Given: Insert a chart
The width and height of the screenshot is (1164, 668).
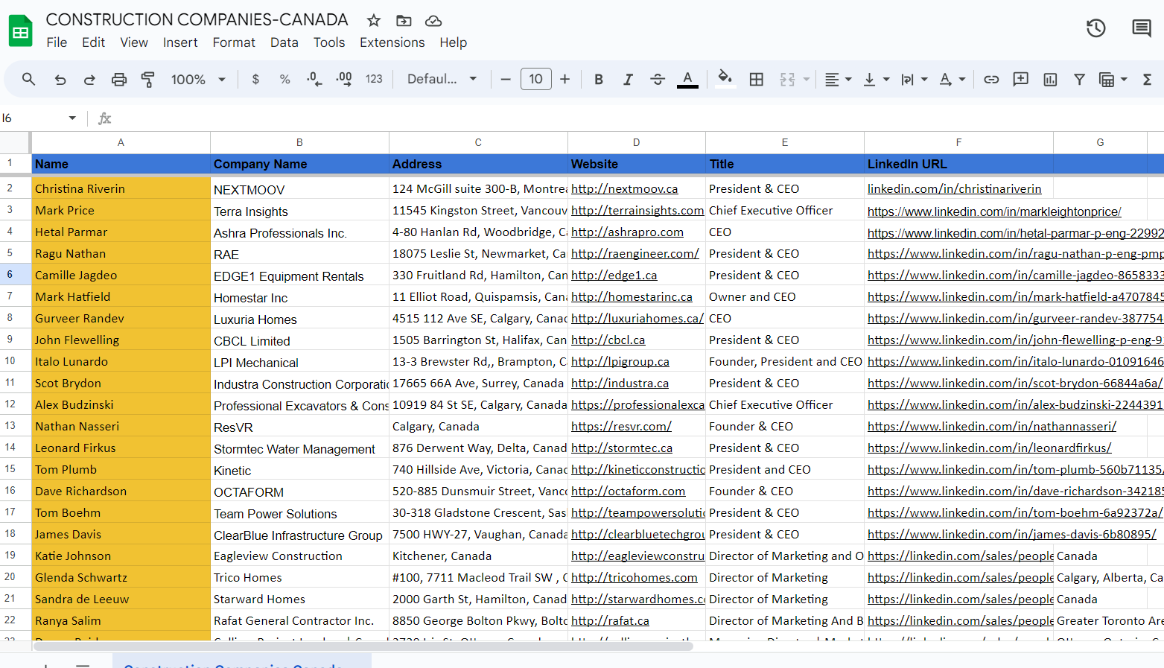Looking at the screenshot, I should [1050, 79].
